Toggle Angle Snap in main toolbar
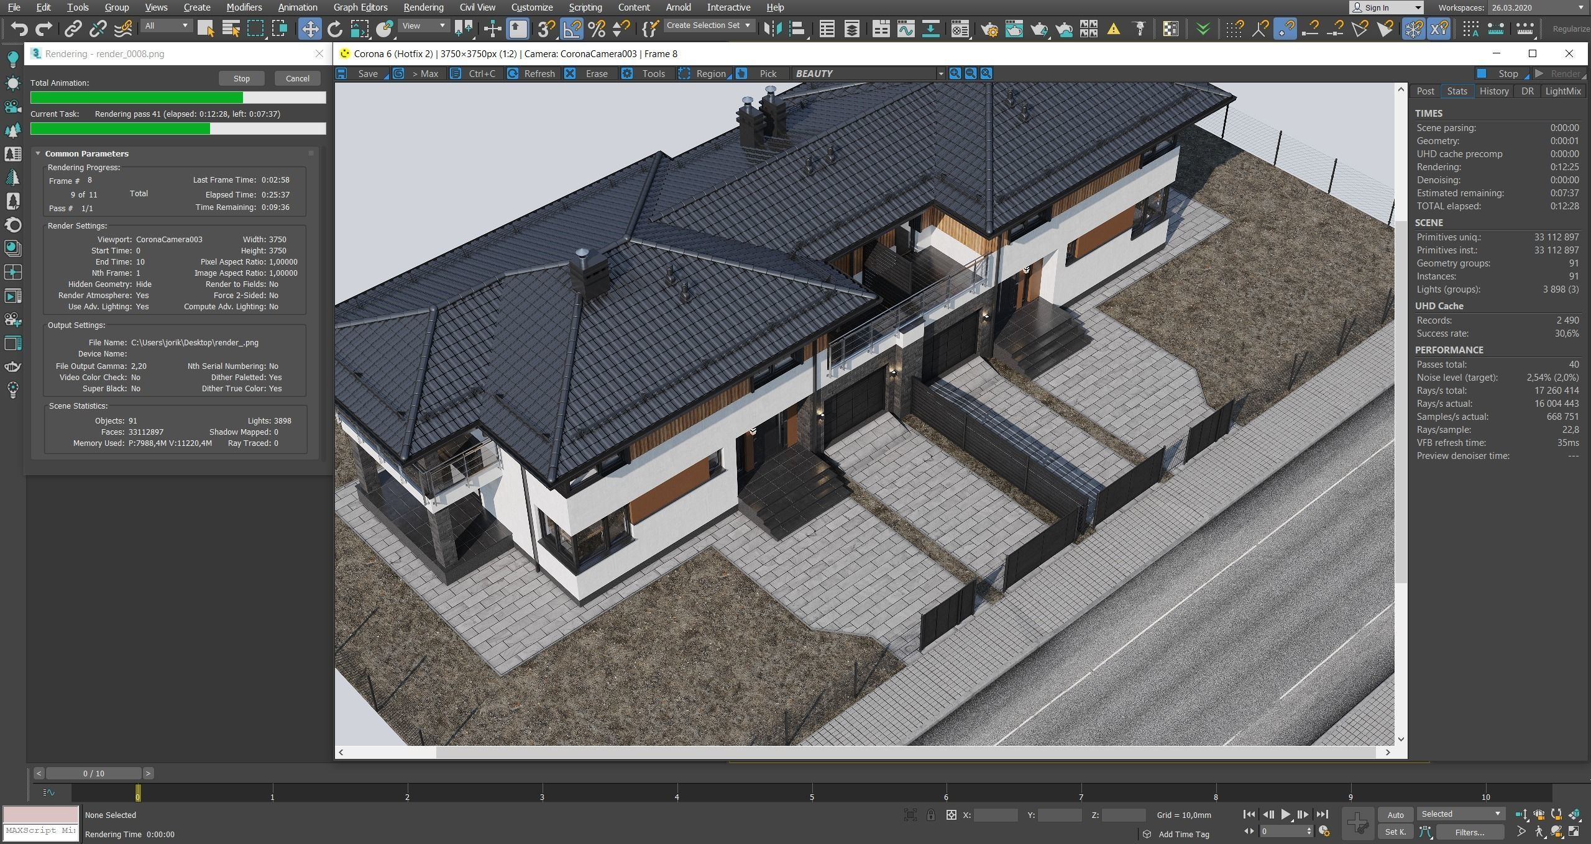Image resolution: width=1591 pixels, height=844 pixels. (572, 29)
